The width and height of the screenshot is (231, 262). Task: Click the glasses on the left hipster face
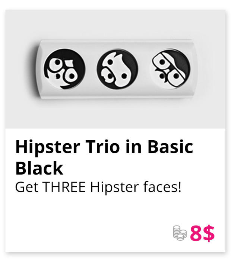[63, 69]
